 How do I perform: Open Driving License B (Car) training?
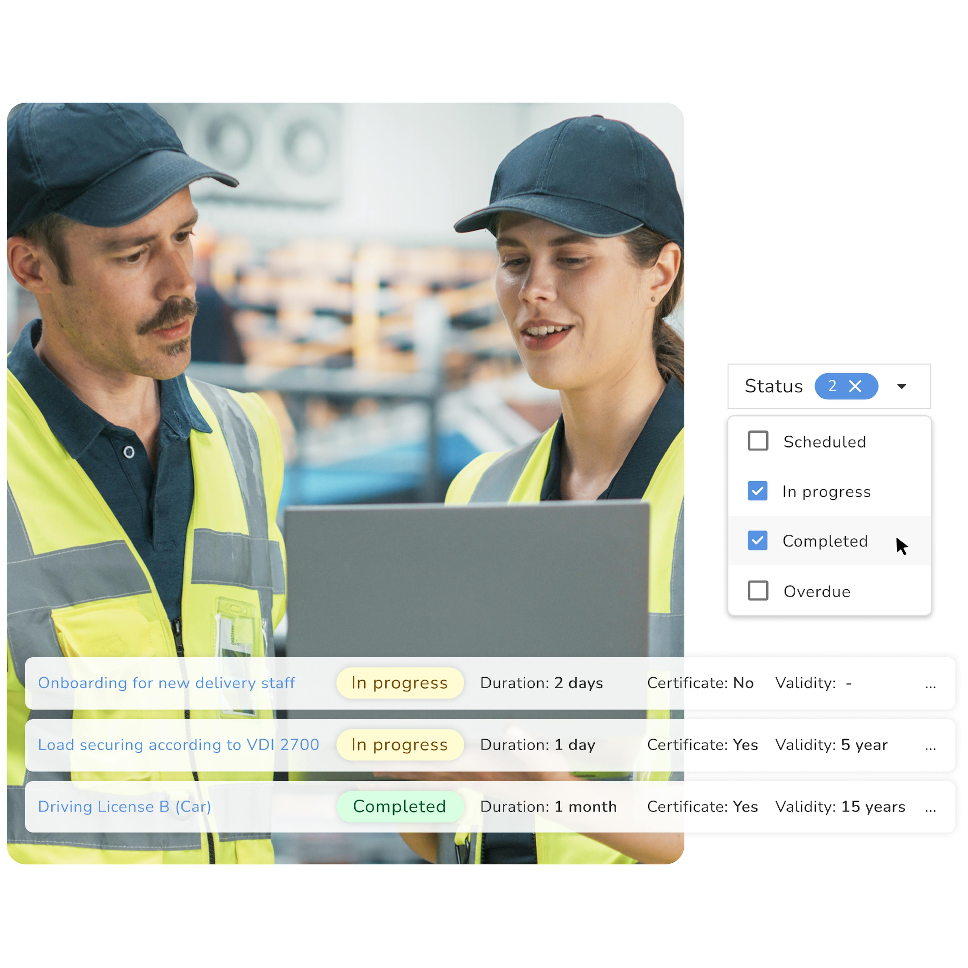(x=125, y=807)
